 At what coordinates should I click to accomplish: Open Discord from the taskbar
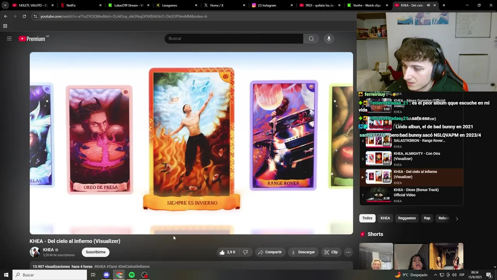(x=106, y=275)
